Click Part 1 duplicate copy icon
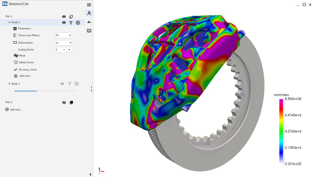The height and width of the screenshot is (177, 314). tap(71, 17)
